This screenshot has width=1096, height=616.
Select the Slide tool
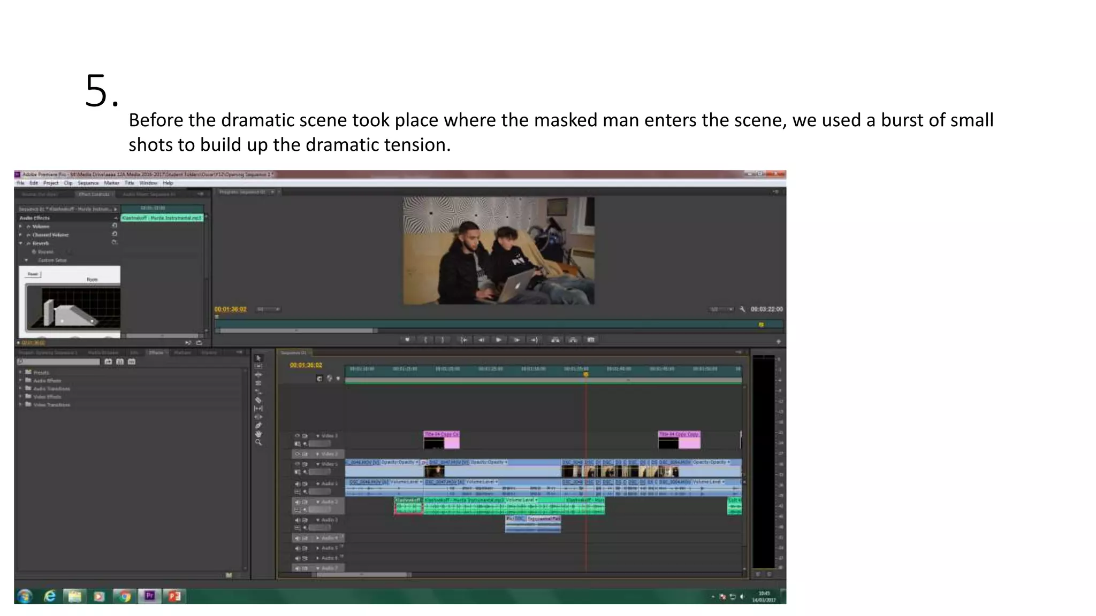coord(258,417)
